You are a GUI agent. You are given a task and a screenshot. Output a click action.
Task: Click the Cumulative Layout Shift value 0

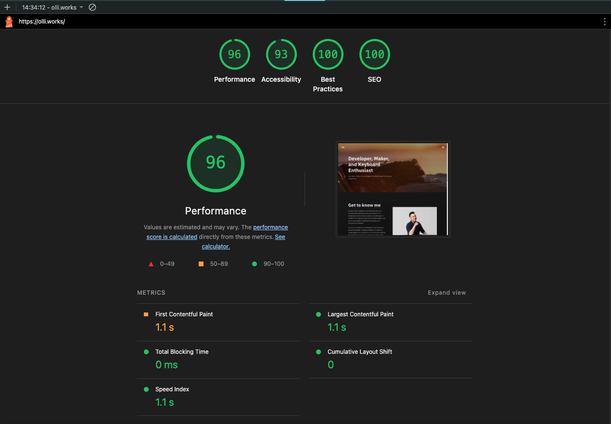point(331,365)
